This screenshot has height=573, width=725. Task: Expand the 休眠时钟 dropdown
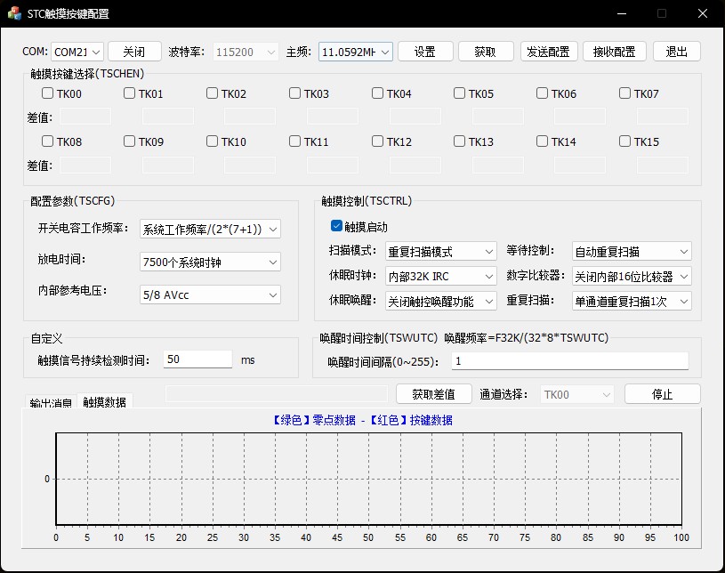(x=440, y=276)
